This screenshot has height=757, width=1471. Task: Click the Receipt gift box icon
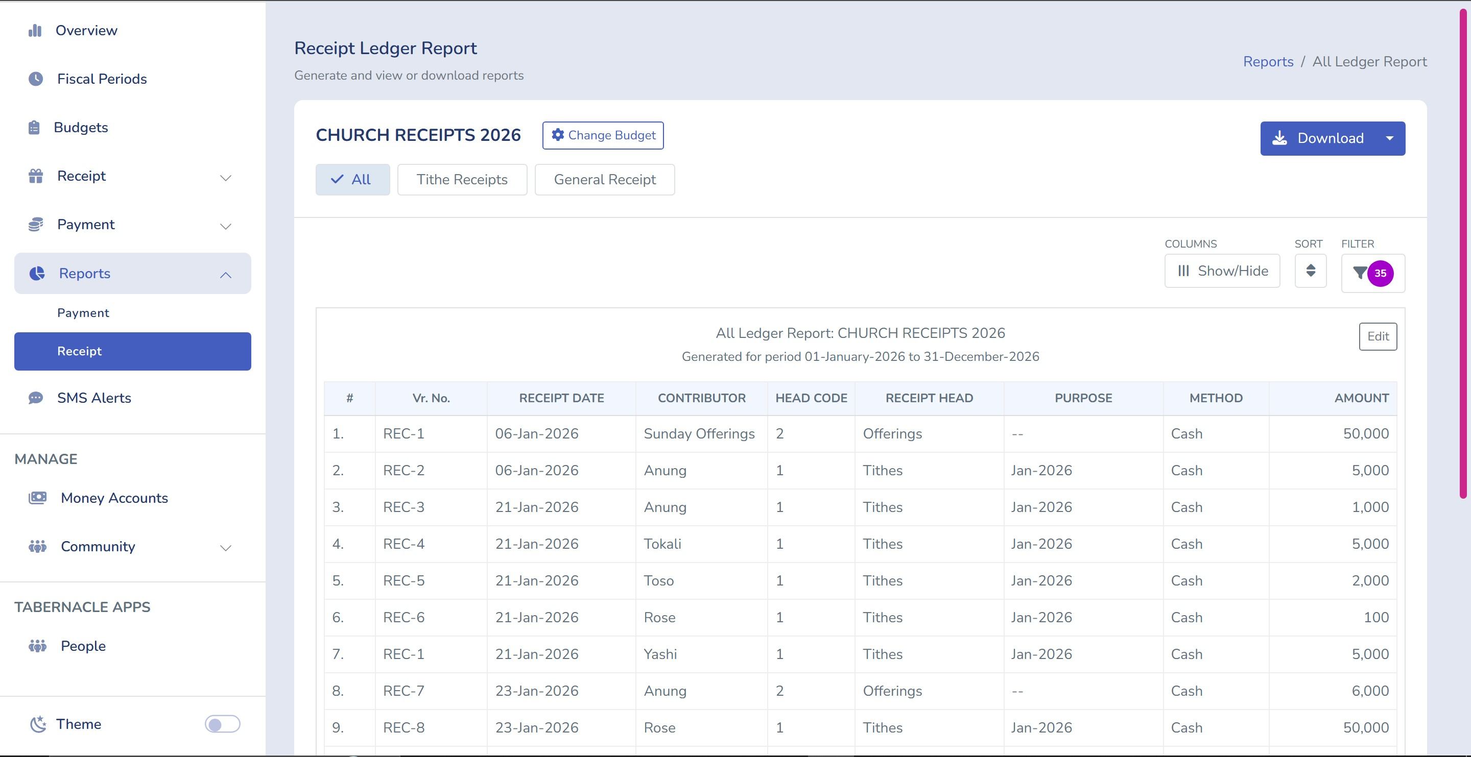pyautogui.click(x=35, y=176)
